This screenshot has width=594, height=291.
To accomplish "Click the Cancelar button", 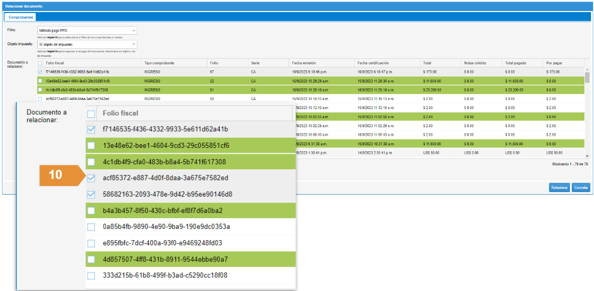I will click(x=581, y=187).
